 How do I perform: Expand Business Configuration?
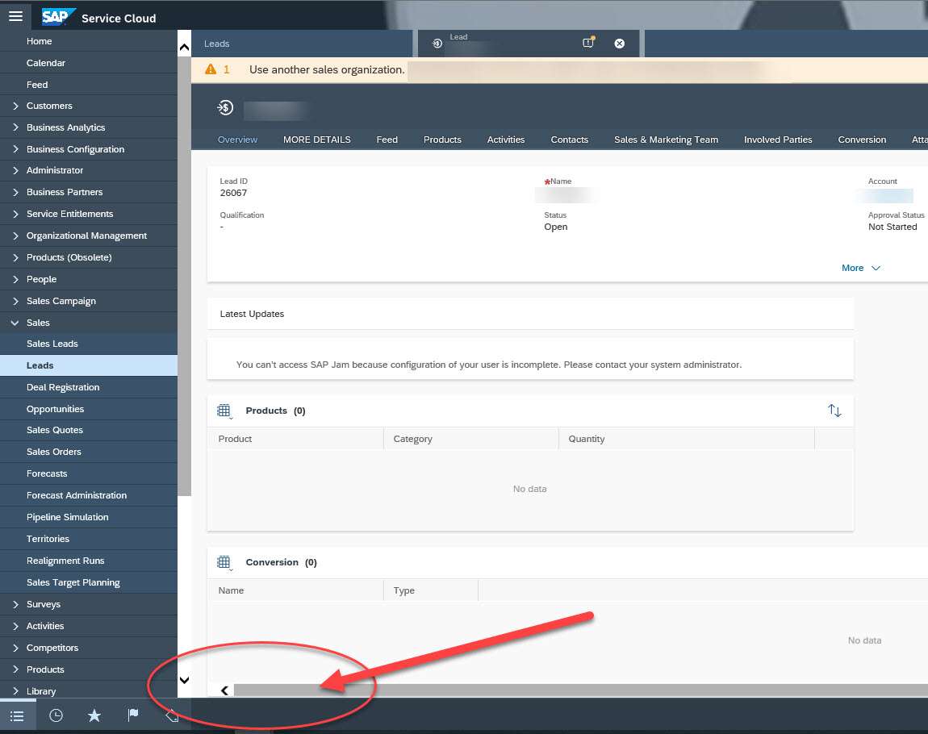coord(89,150)
